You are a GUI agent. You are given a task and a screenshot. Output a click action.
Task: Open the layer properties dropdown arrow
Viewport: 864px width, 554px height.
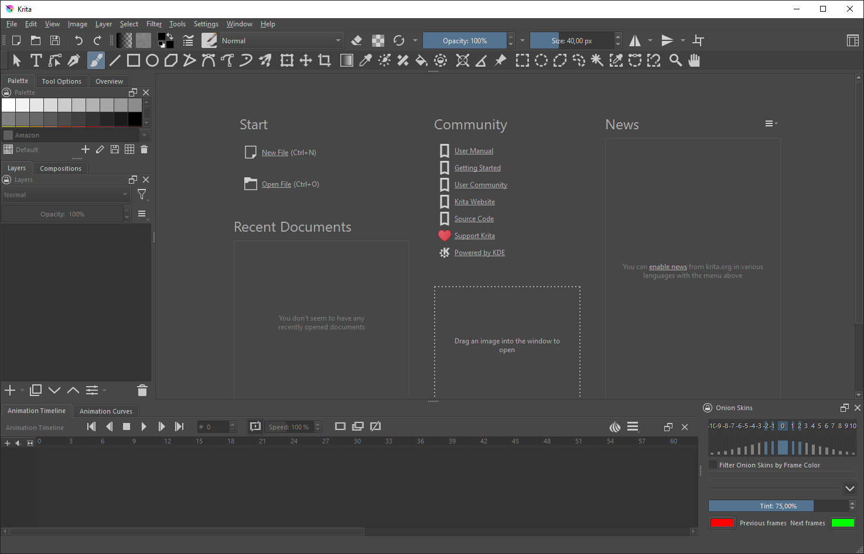104,390
